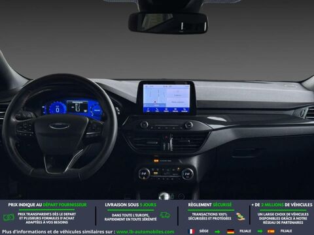Click the green arrow before the Spanish flag

pyautogui.click(x=260, y=231)
